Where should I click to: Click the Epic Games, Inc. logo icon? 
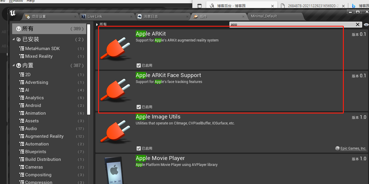coord(337,148)
